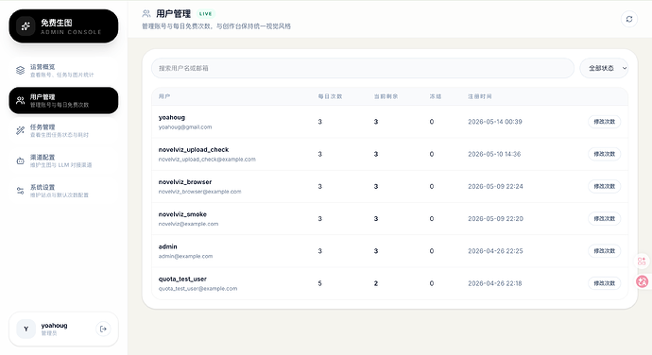
Task: Click the pink grid floating icon on right edge
Action: tap(642, 261)
